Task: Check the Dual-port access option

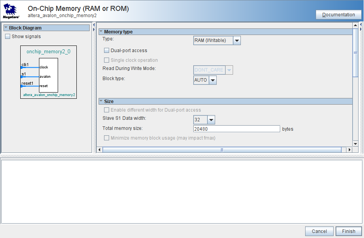Action: pyautogui.click(x=107, y=51)
